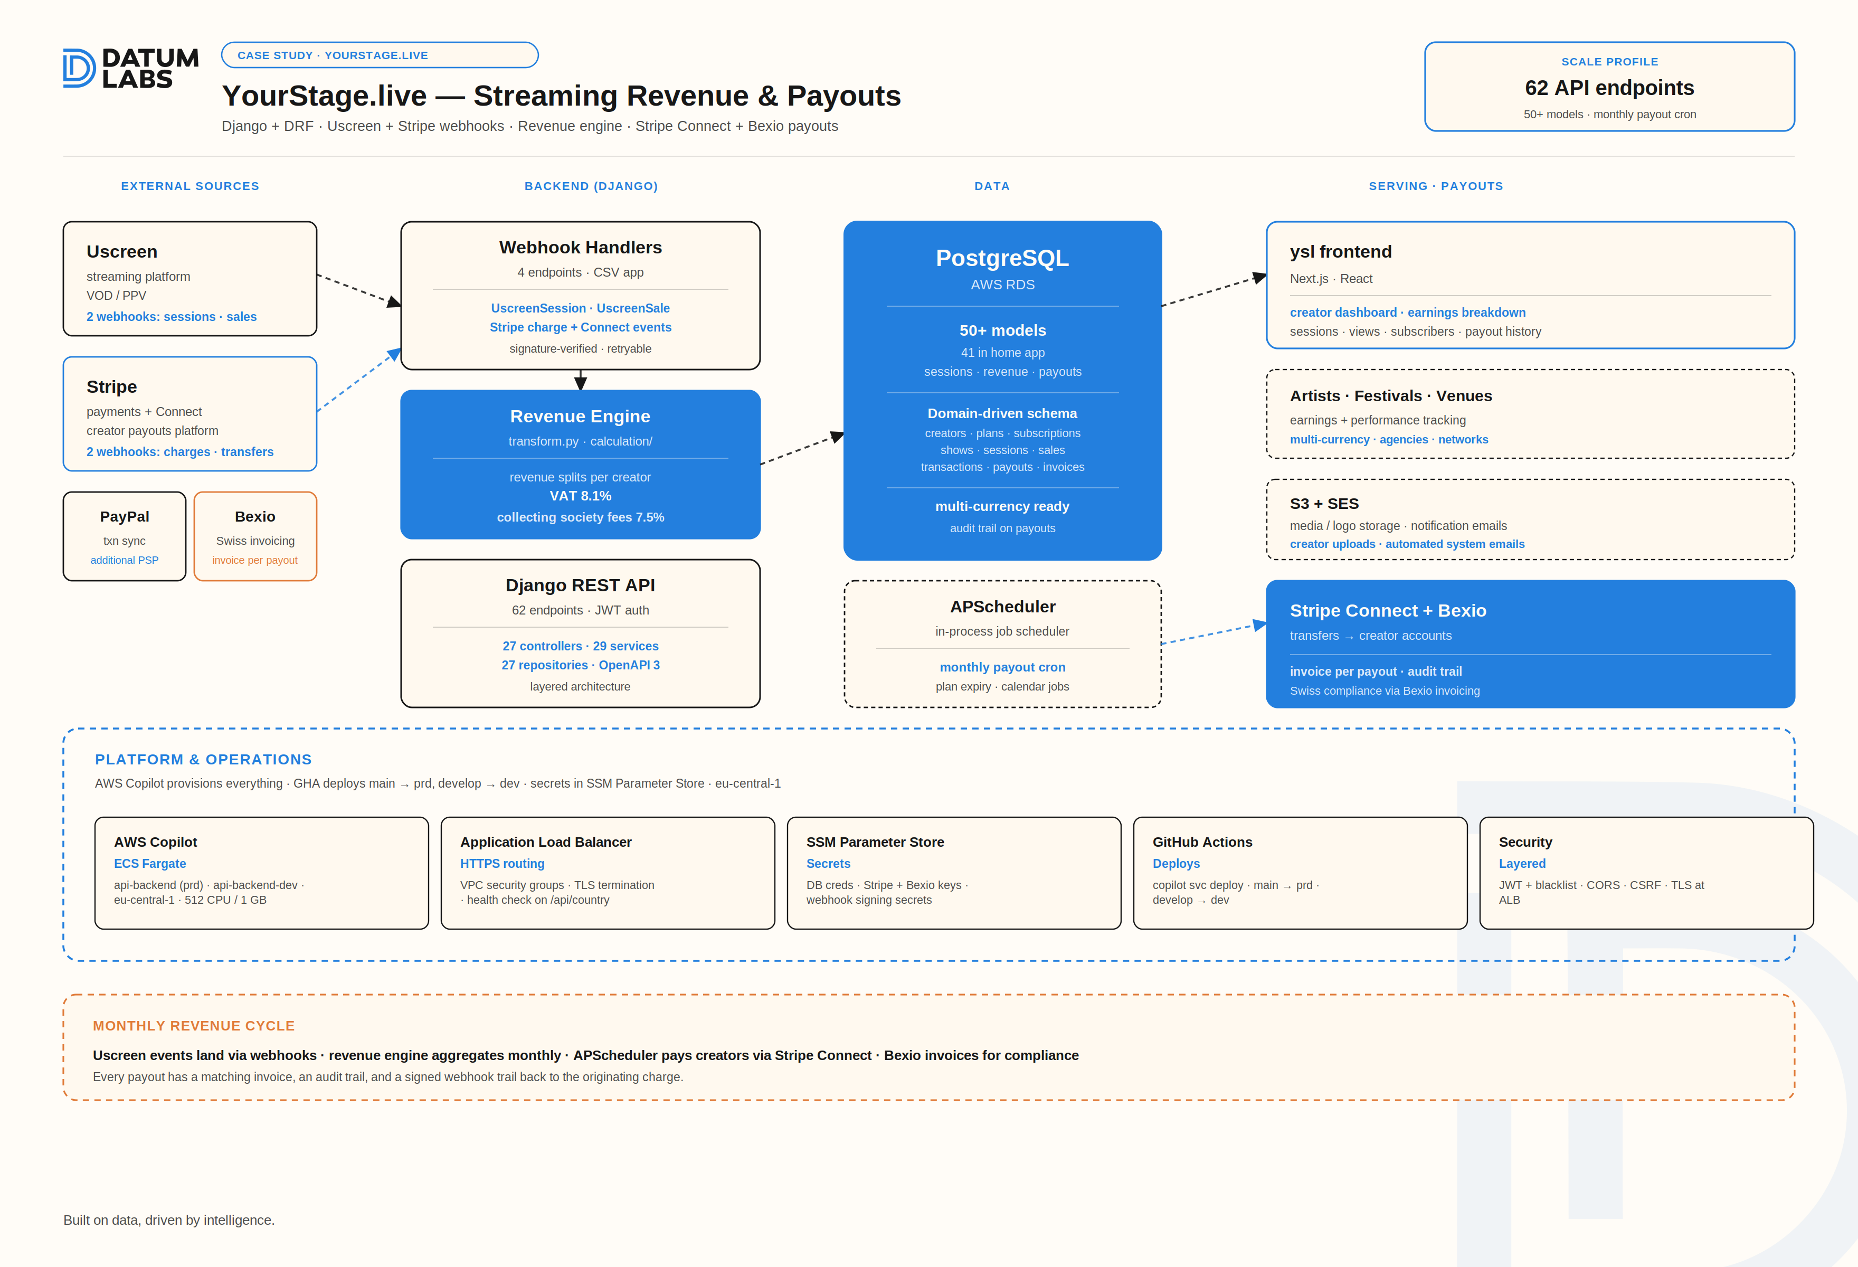This screenshot has width=1858, height=1267.
Task: Click the 'CASE STUDY · YOURSTAGE.LIVE' pill
Action: click(x=380, y=55)
